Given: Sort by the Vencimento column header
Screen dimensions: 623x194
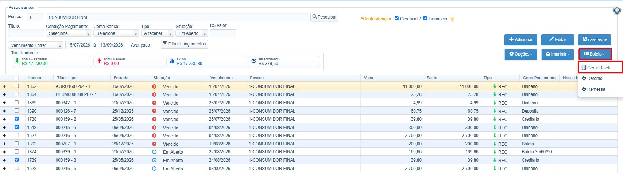Looking at the screenshot, I should 221,78.
